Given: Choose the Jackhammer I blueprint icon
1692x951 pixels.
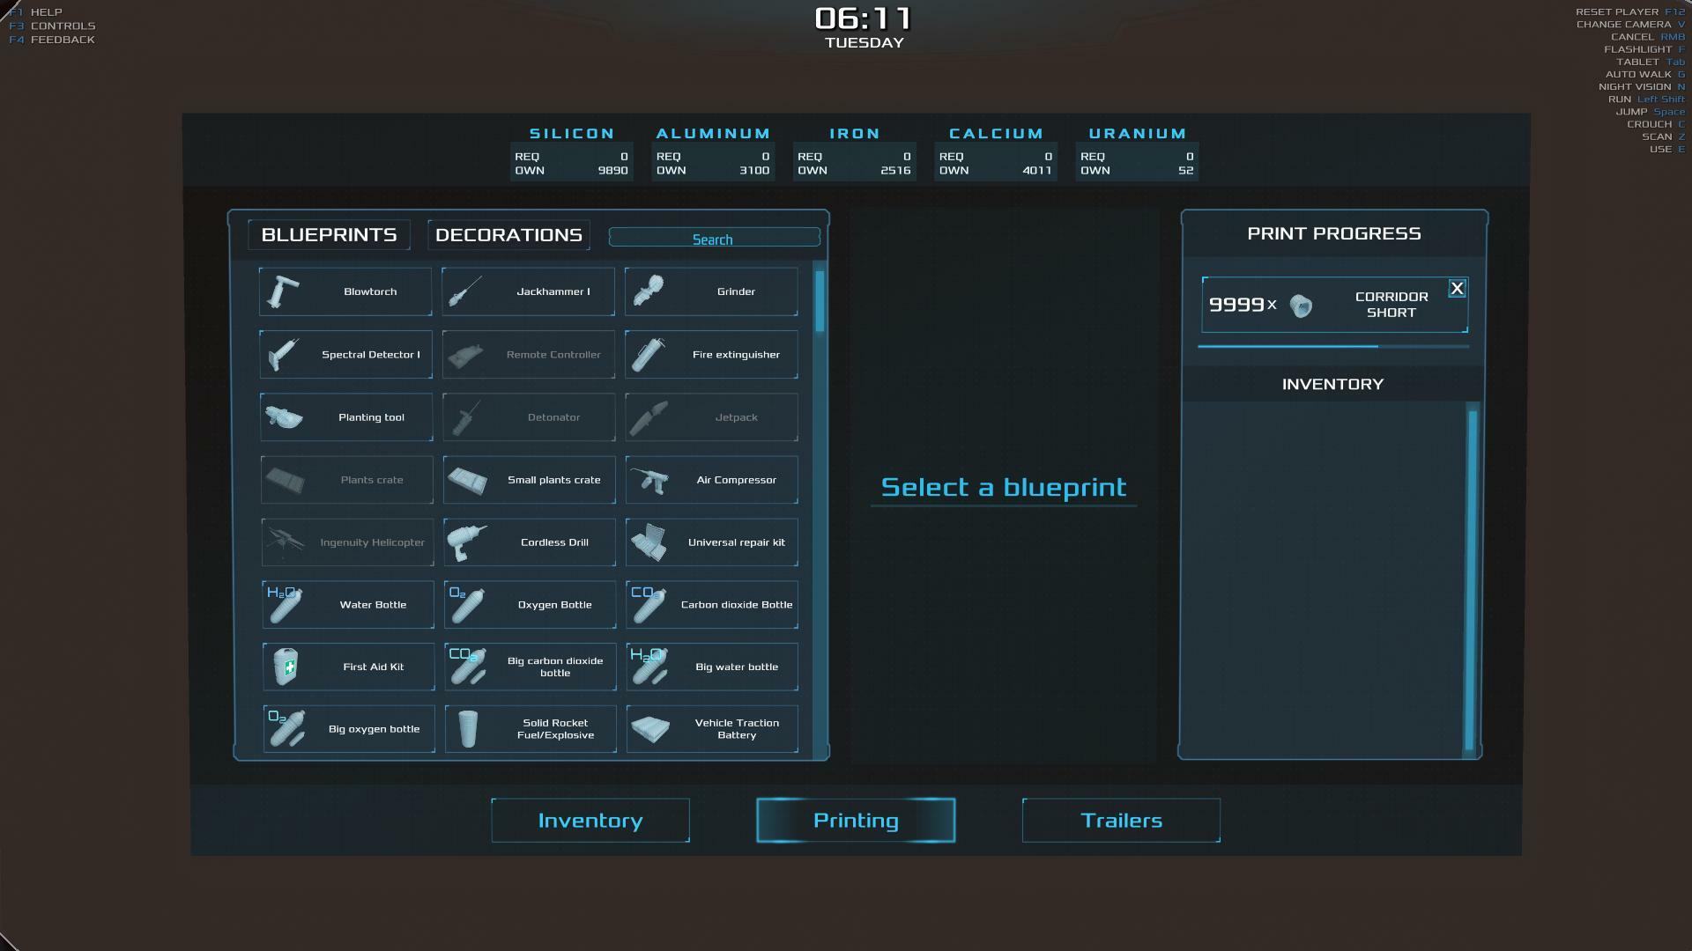Looking at the screenshot, I should (465, 291).
